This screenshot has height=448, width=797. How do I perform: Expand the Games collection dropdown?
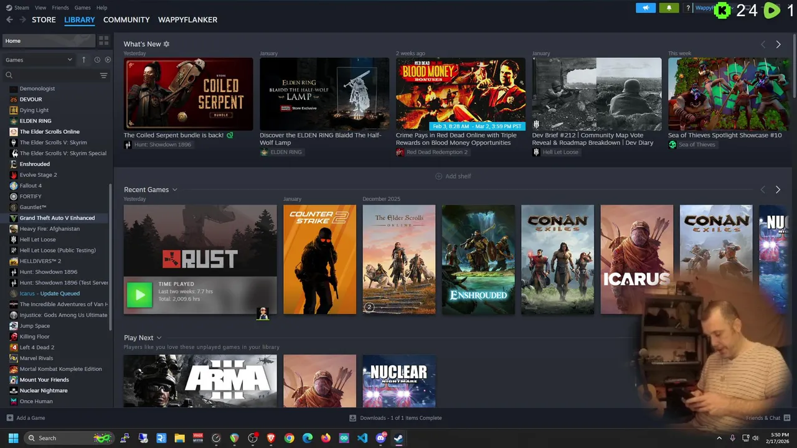click(x=39, y=60)
